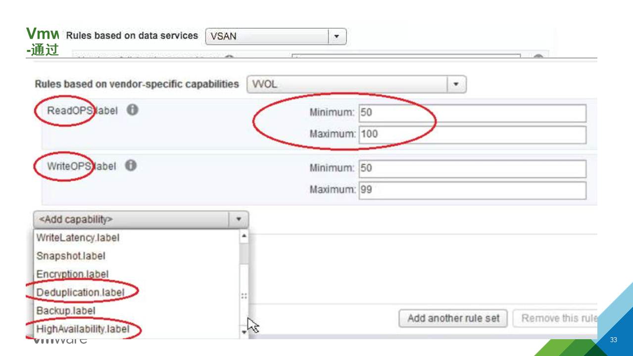
Task: Click the WriteOPS.label capability name
Action: (82, 166)
